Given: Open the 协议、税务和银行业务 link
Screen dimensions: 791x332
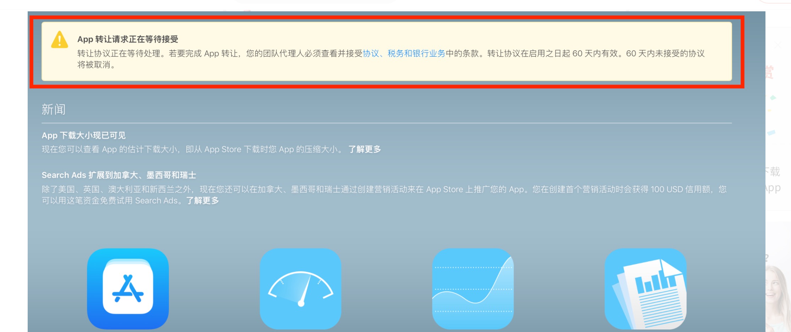Looking at the screenshot, I should click(x=404, y=53).
